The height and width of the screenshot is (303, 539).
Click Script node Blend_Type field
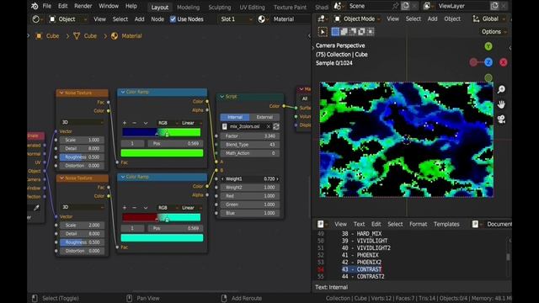250,145
